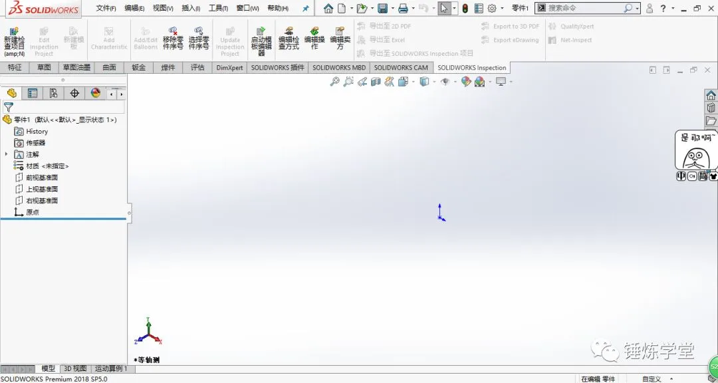Open the ConfigurationManager tab icon
This screenshot has width=718, height=383.
53,94
